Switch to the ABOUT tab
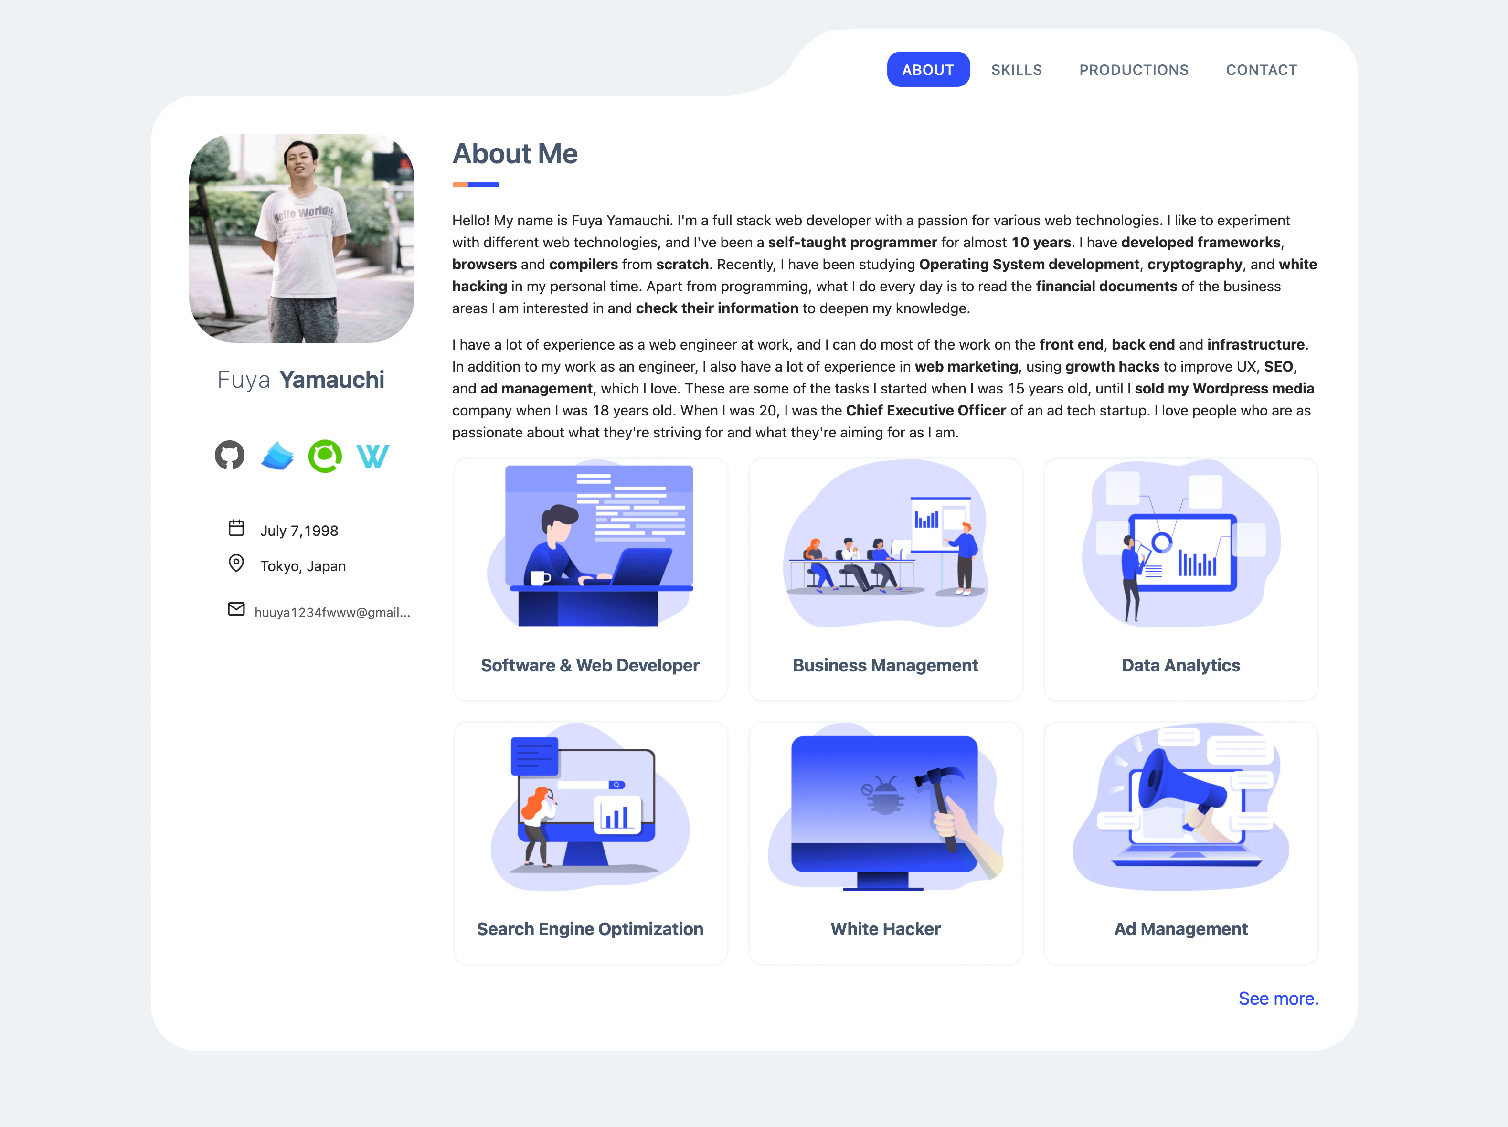 tap(928, 70)
